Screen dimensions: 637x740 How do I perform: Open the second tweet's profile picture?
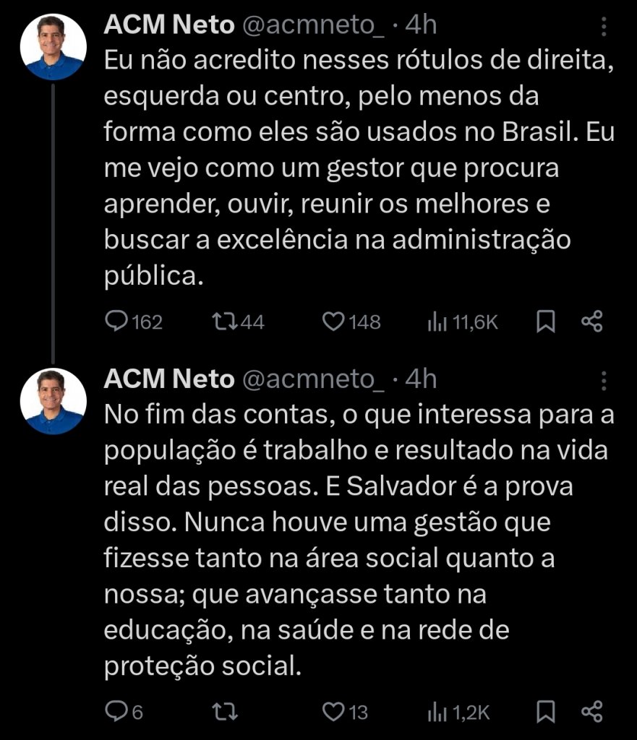[x=53, y=400]
